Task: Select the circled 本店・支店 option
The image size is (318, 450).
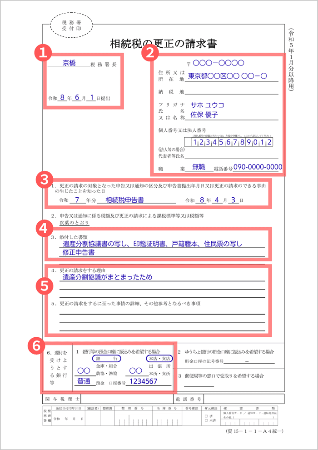Action: point(159,359)
